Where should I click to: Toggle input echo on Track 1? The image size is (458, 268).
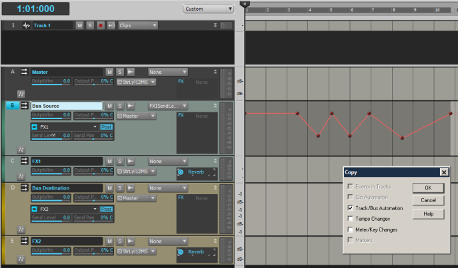(x=110, y=25)
